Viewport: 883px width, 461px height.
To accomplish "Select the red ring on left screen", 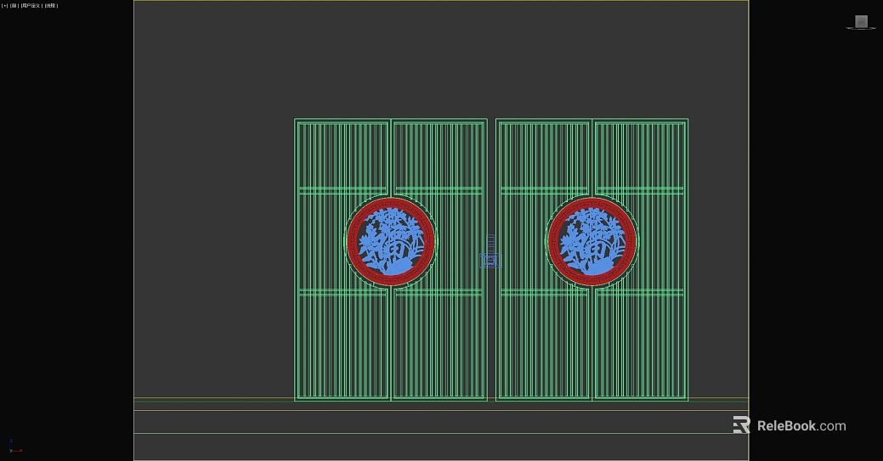I will click(353, 242).
